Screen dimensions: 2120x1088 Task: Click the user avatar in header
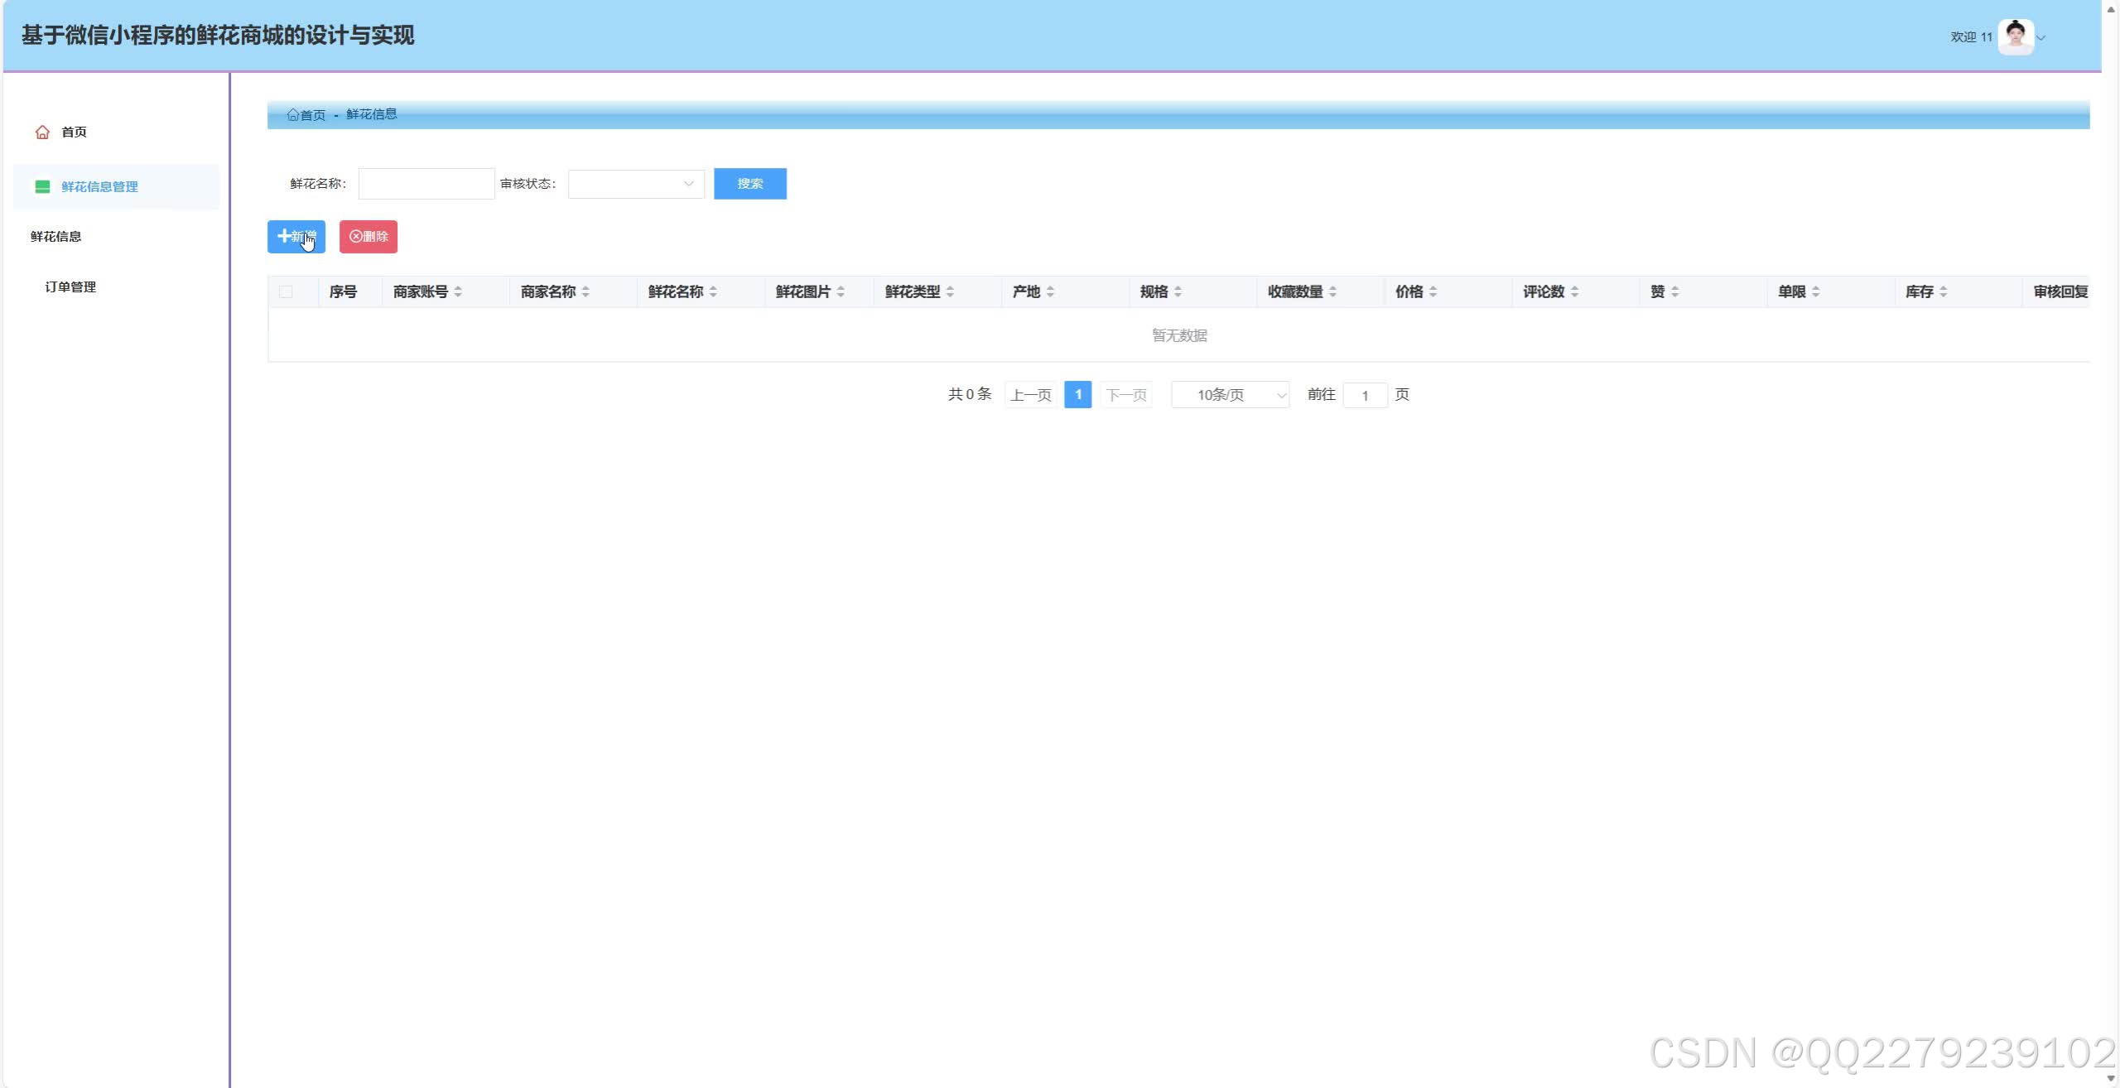[x=2015, y=37]
